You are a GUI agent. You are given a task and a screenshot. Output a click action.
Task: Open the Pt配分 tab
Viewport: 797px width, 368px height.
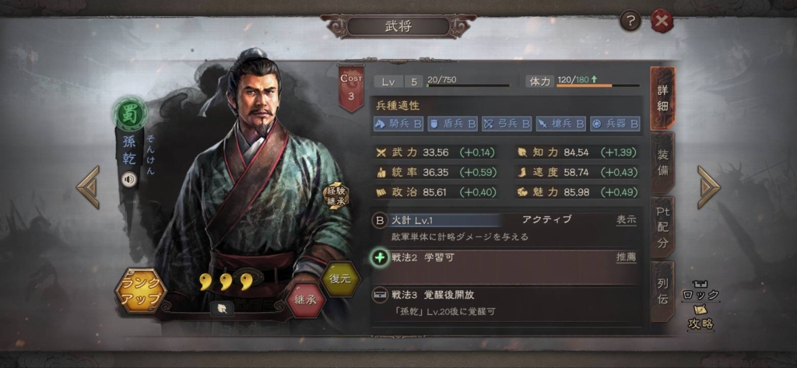(662, 226)
